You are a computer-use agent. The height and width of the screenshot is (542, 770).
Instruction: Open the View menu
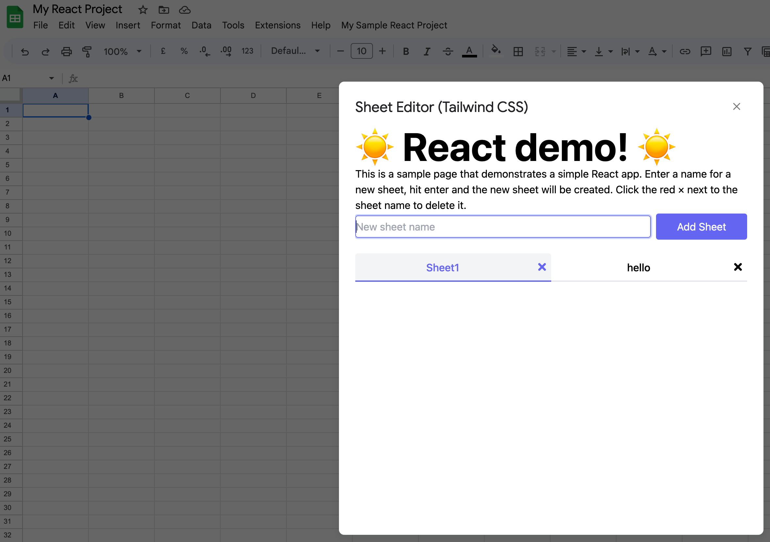coord(95,25)
